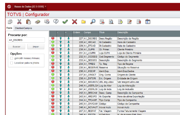Click the Limpar button
Screen dimensions: 180x115
coord(36,47)
